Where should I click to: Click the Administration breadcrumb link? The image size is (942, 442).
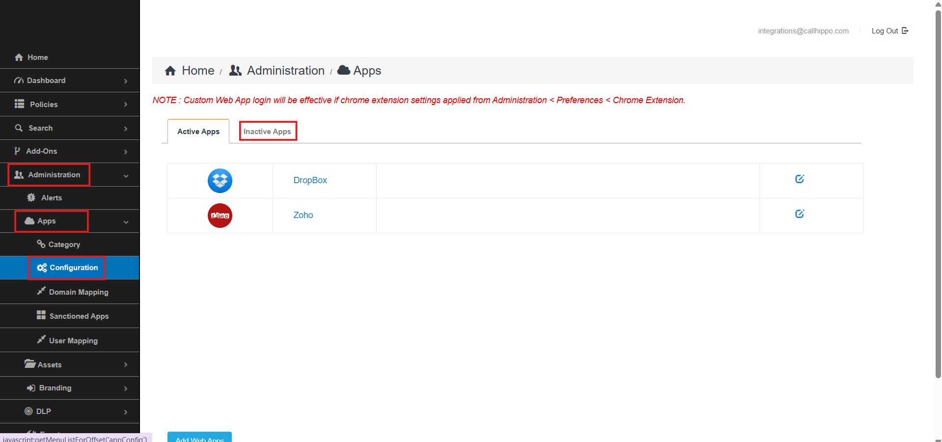tap(286, 70)
